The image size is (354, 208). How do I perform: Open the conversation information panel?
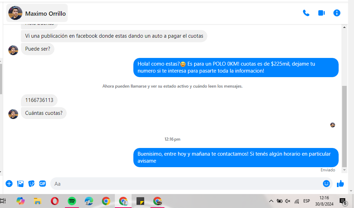pyautogui.click(x=337, y=13)
